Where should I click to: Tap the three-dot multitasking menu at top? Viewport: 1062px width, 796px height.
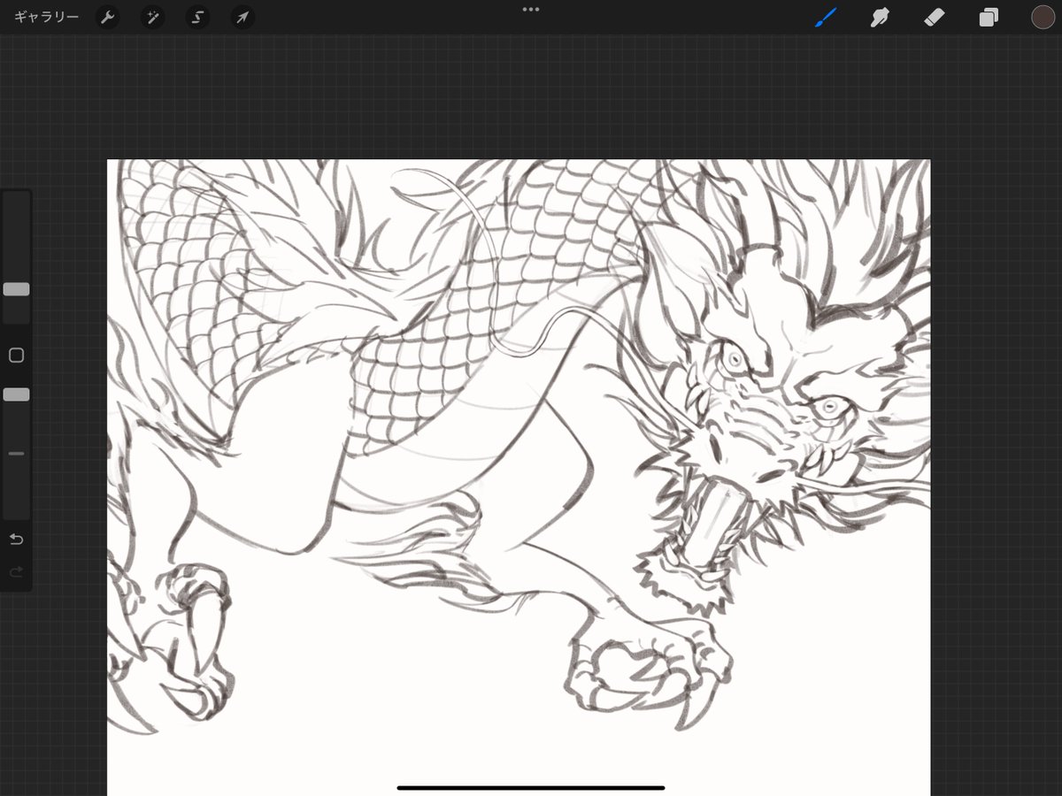pos(531,9)
